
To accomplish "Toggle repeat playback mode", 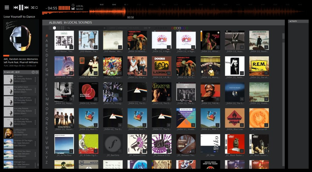I will (x=37, y=8).
